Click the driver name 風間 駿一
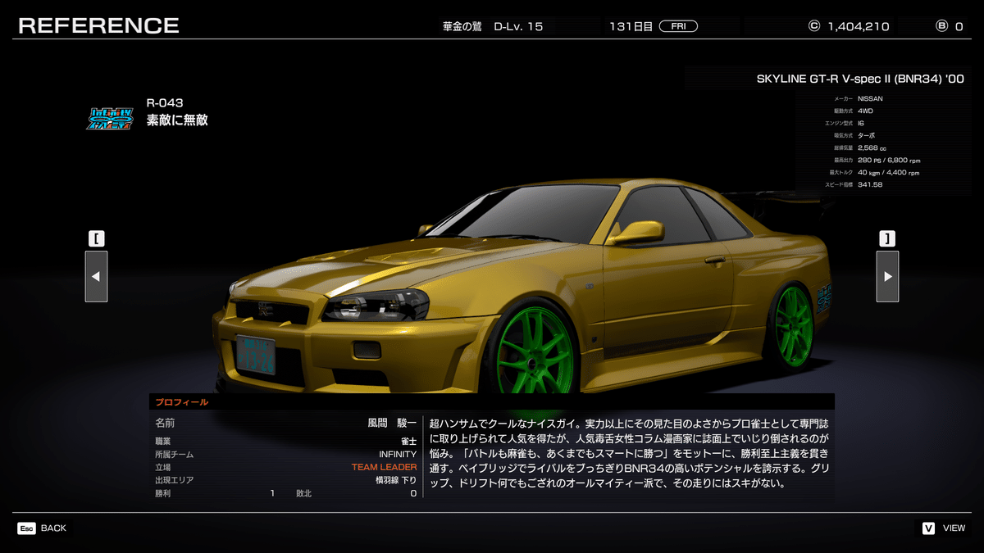 click(x=392, y=424)
